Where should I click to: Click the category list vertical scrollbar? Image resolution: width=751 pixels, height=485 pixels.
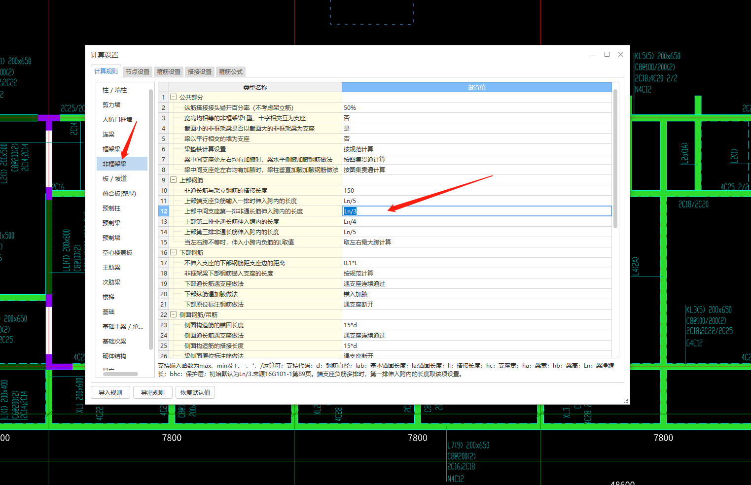click(x=151, y=219)
